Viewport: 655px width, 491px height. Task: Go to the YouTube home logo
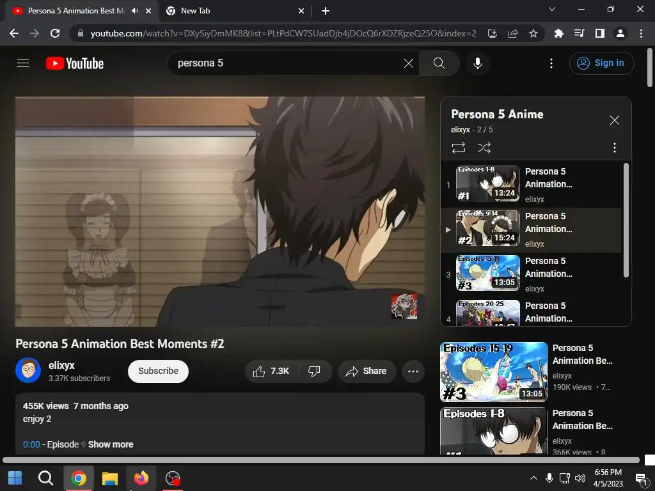pyautogui.click(x=75, y=63)
